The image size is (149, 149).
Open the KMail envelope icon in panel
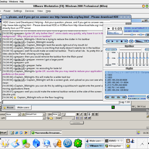[x=57, y=143]
